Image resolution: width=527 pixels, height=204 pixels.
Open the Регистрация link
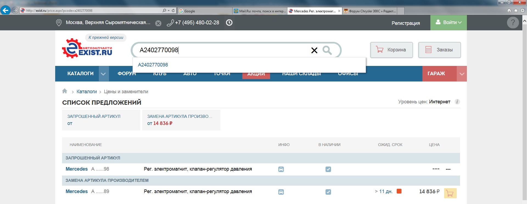[406, 23]
